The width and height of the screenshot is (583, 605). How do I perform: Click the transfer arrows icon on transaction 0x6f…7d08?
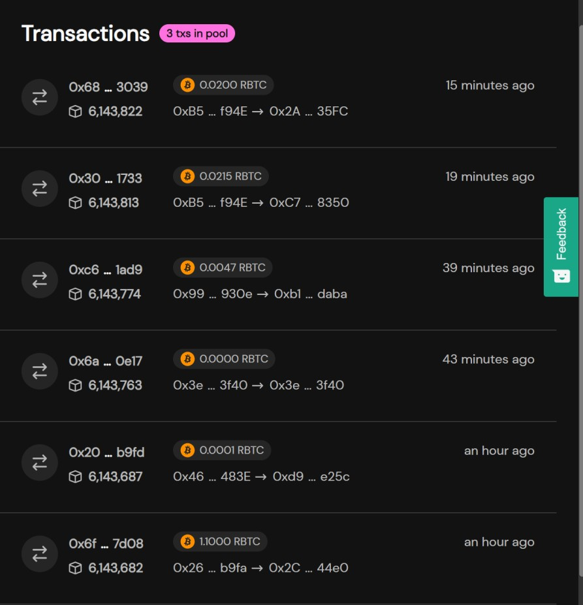click(x=39, y=553)
